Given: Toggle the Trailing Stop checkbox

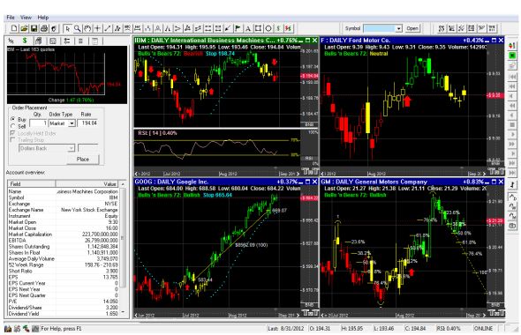Looking at the screenshot, I should coord(13,139).
